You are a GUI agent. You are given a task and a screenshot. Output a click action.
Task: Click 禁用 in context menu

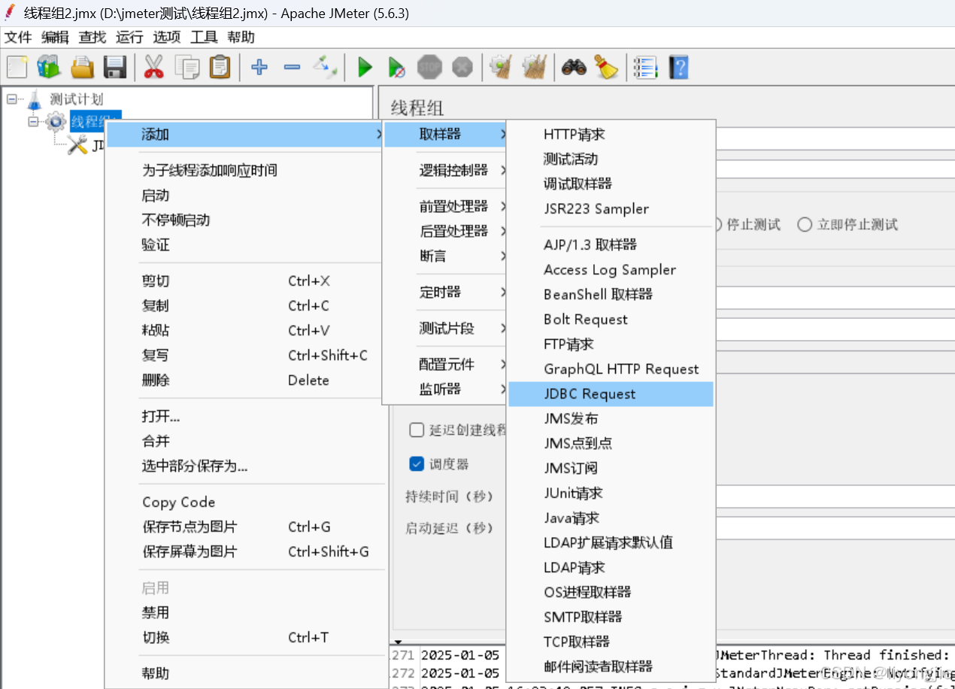pyautogui.click(x=245, y=613)
